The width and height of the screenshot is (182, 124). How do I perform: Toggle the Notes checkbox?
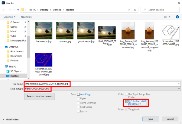click(x=79, y=99)
